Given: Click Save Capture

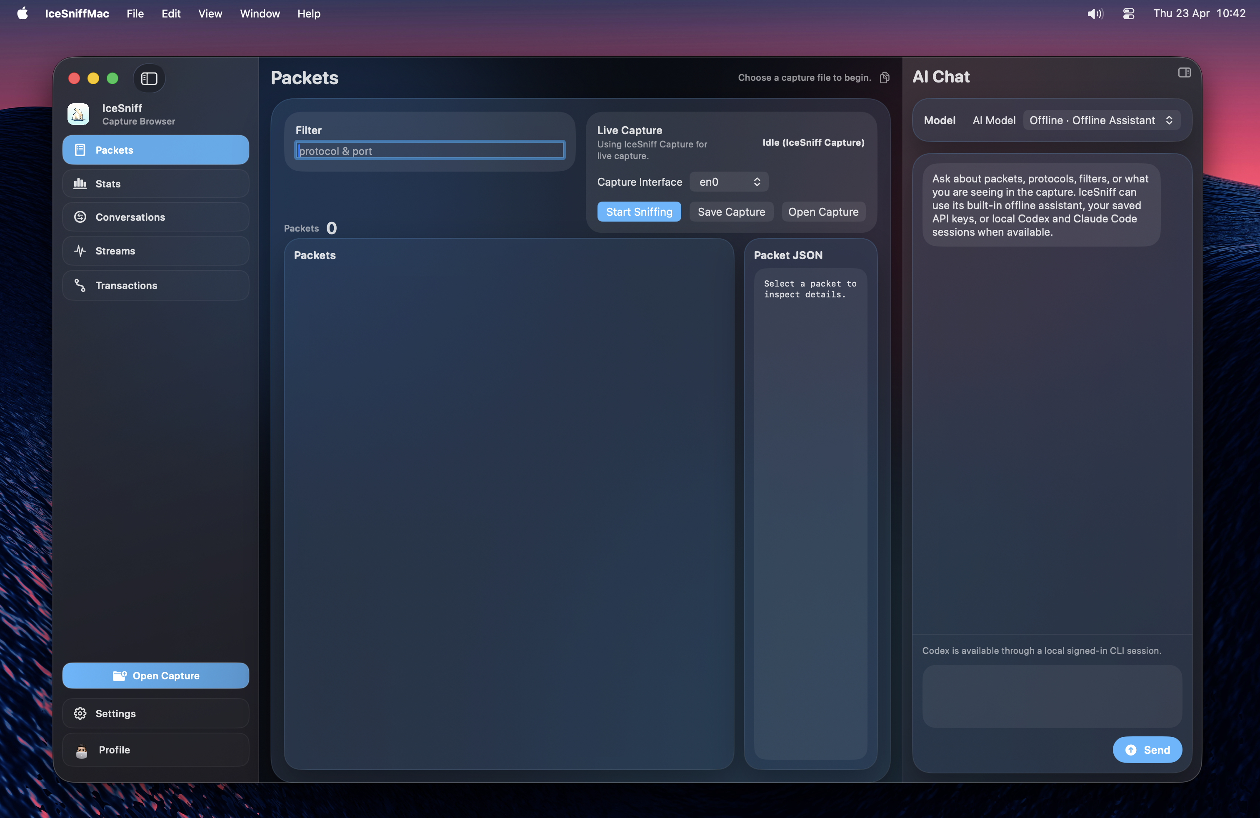Looking at the screenshot, I should click(x=730, y=212).
